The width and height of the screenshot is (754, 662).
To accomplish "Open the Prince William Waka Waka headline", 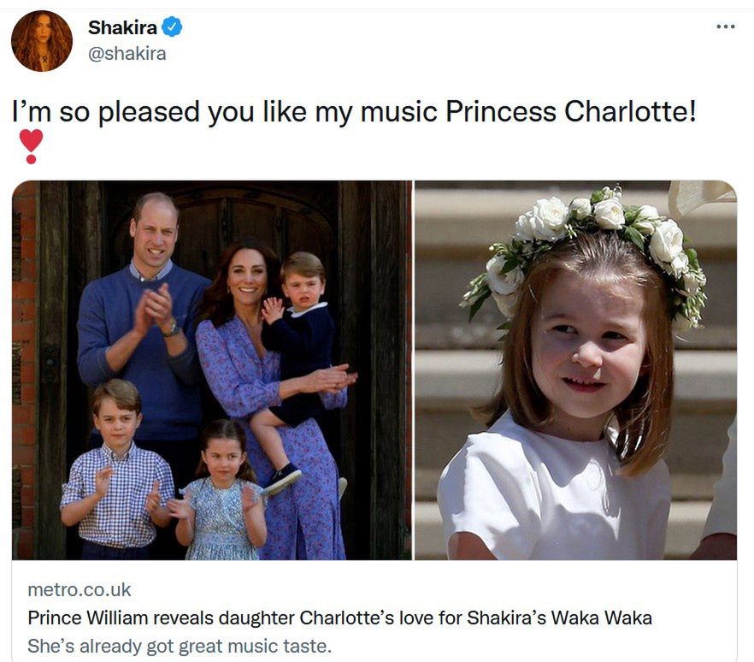I will (339, 618).
